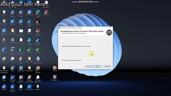Open Smart Switch desktop icon

(x=29, y=13)
